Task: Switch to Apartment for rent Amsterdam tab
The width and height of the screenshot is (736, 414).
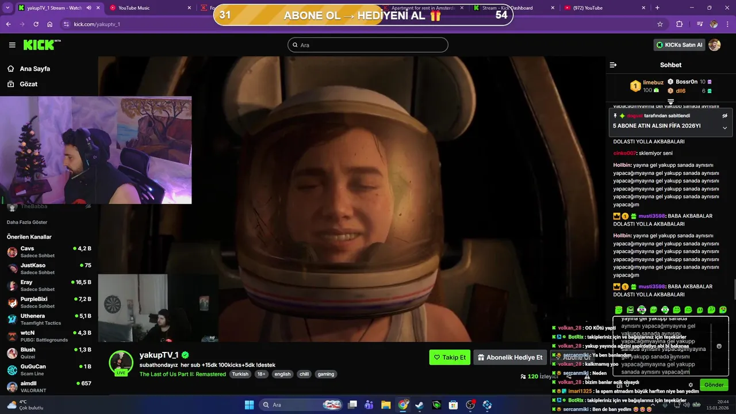Action: click(x=423, y=8)
